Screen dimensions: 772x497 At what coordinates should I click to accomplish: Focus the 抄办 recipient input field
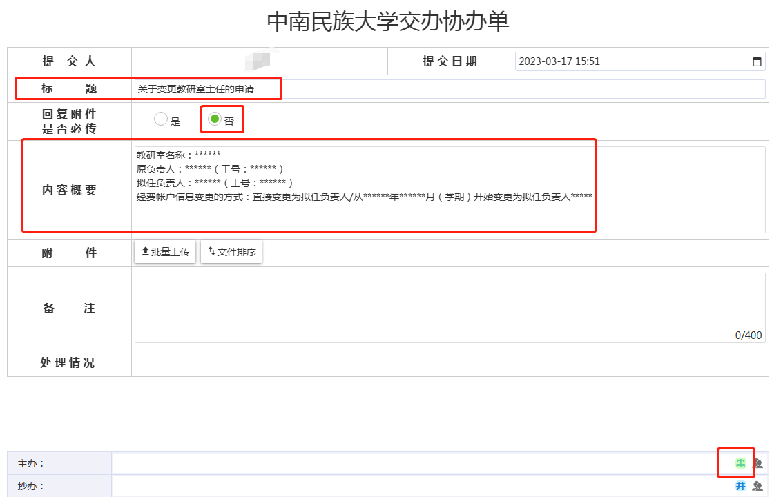tap(414, 486)
